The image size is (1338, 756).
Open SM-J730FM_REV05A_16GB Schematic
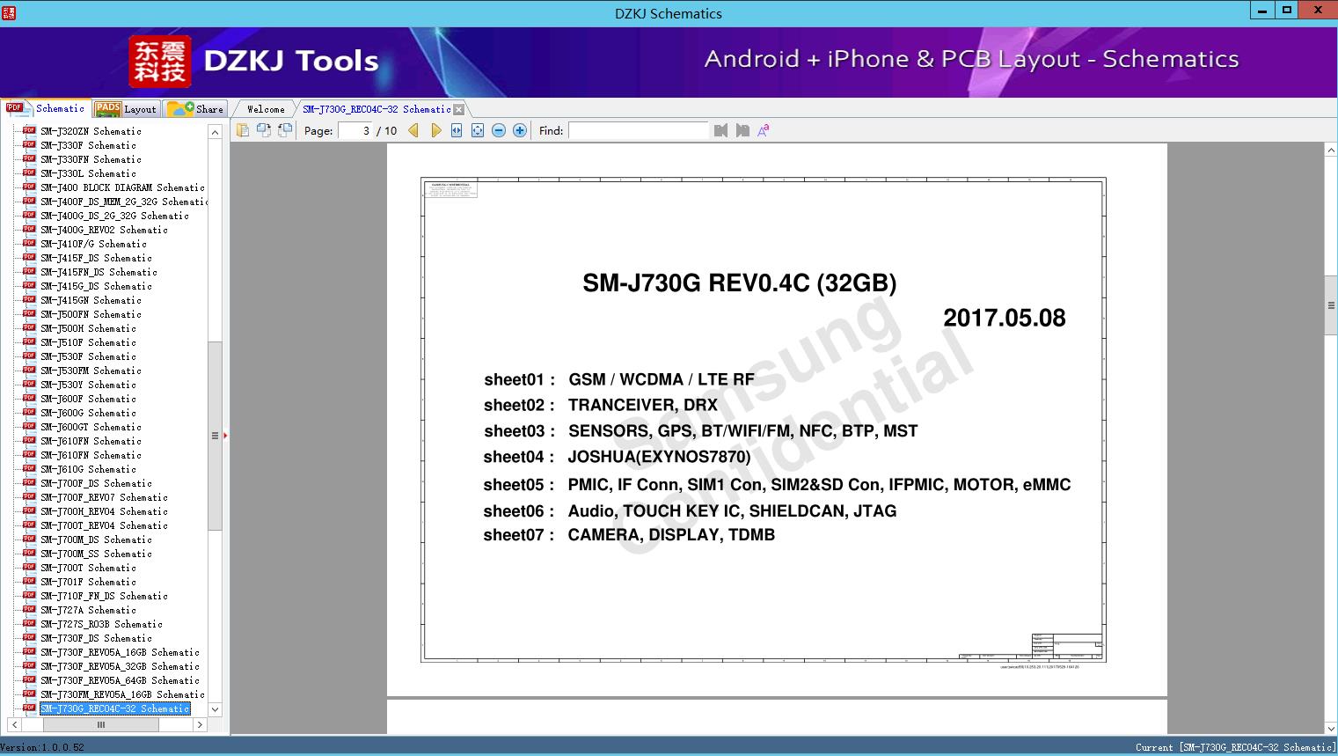tap(122, 694)
